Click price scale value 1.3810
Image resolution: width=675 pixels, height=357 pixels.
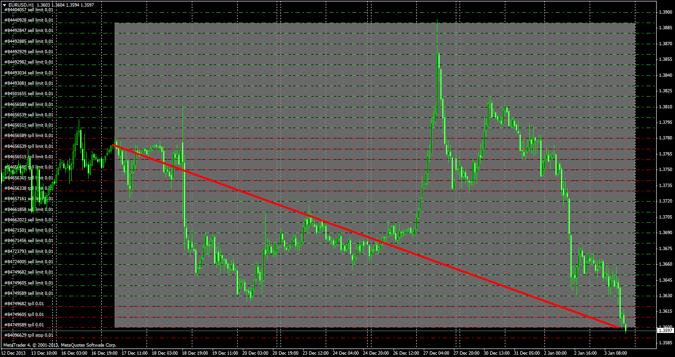pos(666,107)
